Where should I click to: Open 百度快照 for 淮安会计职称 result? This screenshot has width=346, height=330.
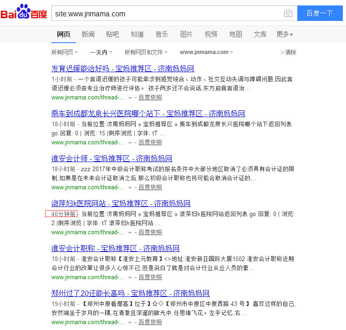point(150,277)
